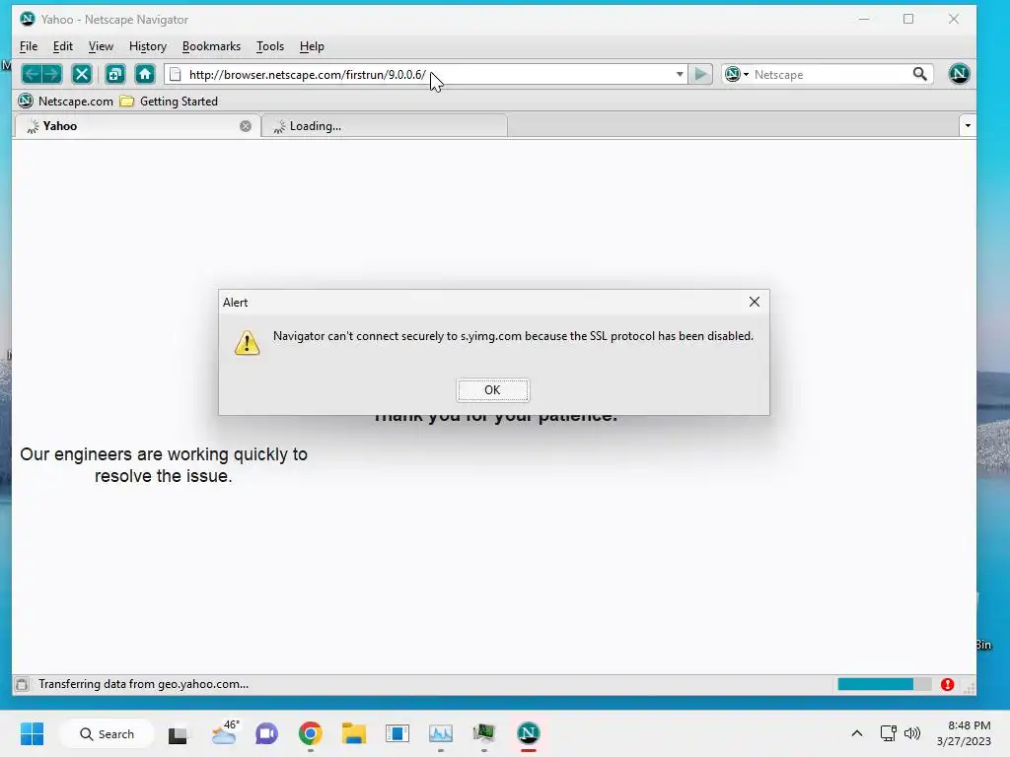Viewport: 1010px width, 757px height.
Task: Open the list all tabs dropdown
Action: (x=968, y=125)
